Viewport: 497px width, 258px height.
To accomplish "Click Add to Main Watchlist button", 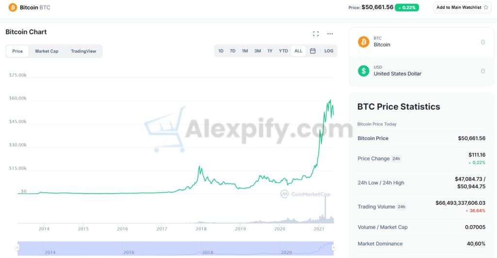I will point(459,8).
